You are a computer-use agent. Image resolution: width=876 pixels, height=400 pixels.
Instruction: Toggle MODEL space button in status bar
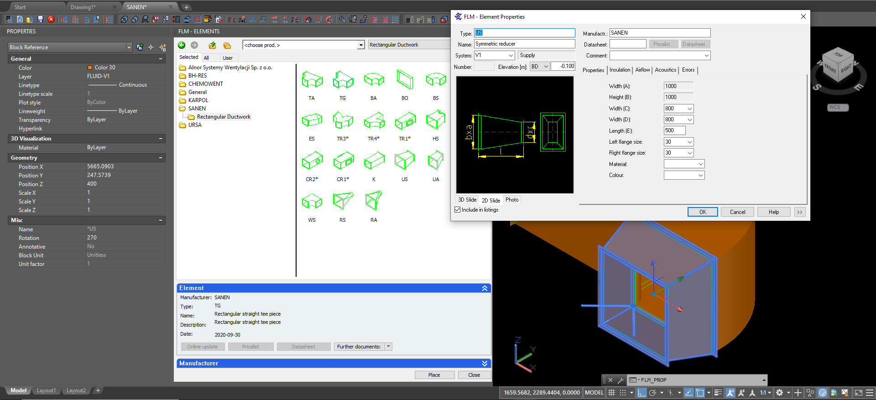click(594, 393)
